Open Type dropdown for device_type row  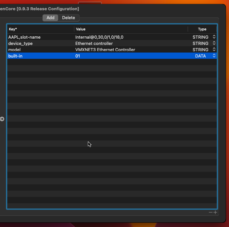[214, 43]
